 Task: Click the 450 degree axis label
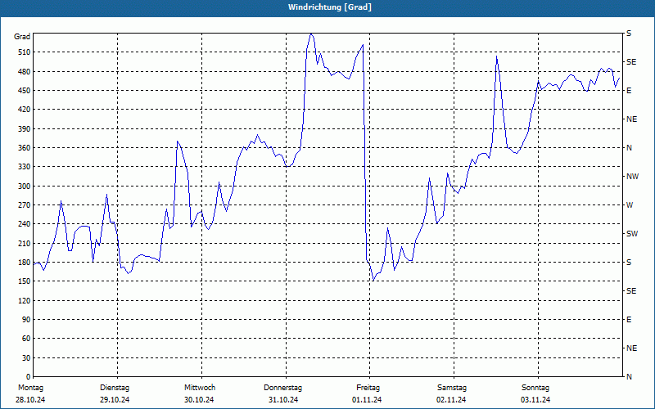[25, 91]
